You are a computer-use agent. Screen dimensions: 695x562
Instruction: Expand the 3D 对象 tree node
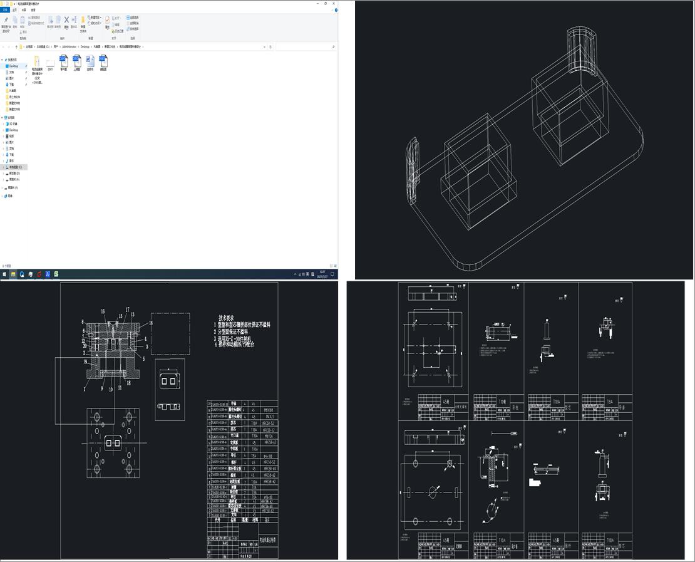(x=3, y=123)
